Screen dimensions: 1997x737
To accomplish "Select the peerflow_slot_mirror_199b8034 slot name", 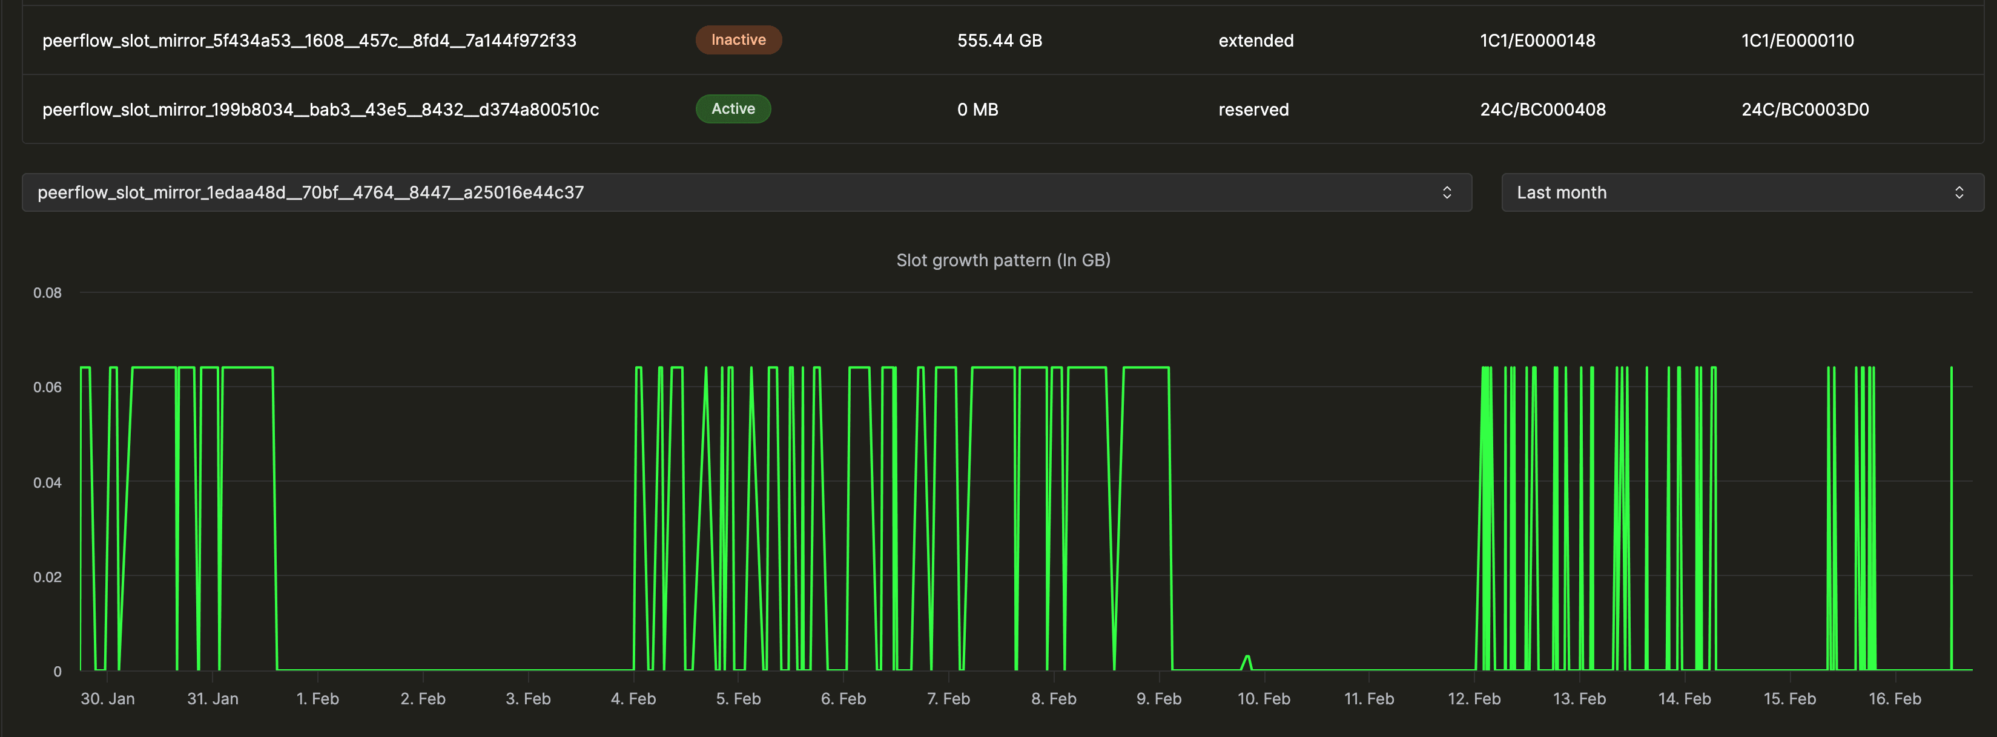I will coord(320,110).
